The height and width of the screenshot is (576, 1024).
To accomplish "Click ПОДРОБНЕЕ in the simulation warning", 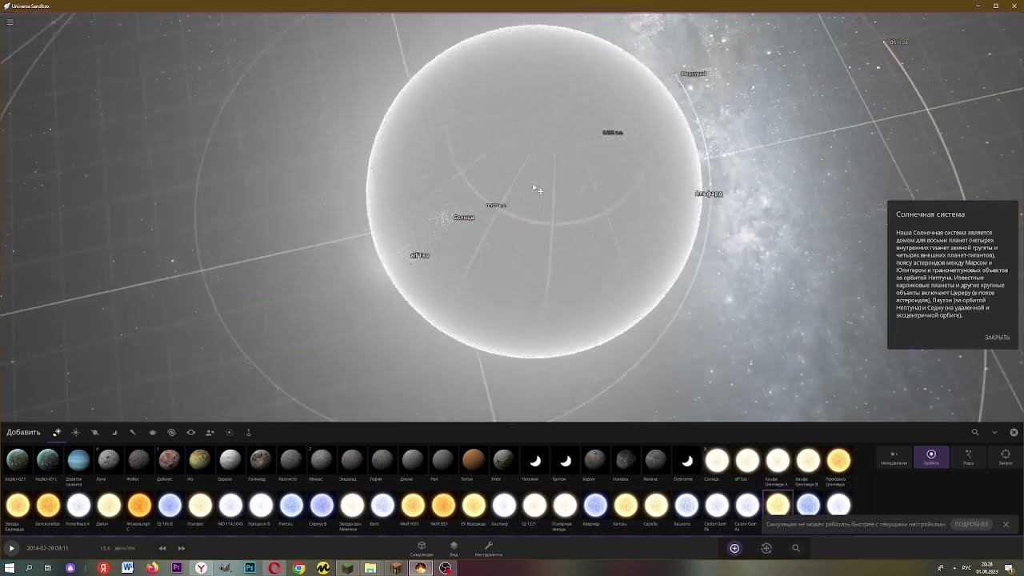I will pyautogui.click(x=971, y=524).
